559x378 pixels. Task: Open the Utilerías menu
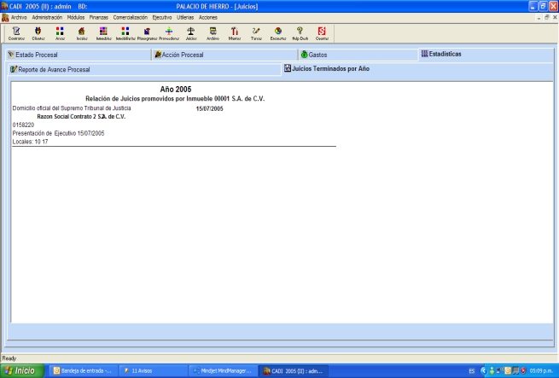coord(185,17)
